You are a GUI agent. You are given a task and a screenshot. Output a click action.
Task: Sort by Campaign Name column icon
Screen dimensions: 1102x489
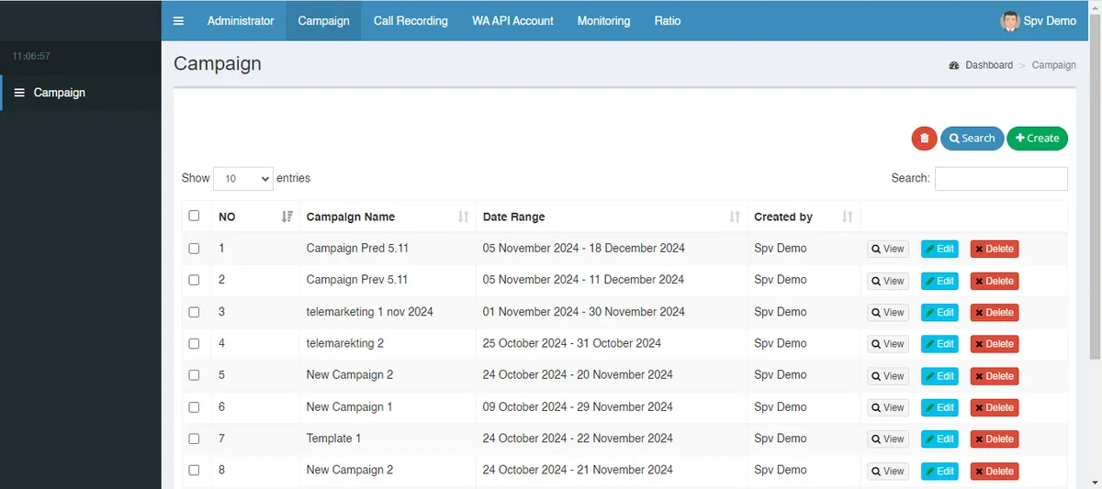463,217
